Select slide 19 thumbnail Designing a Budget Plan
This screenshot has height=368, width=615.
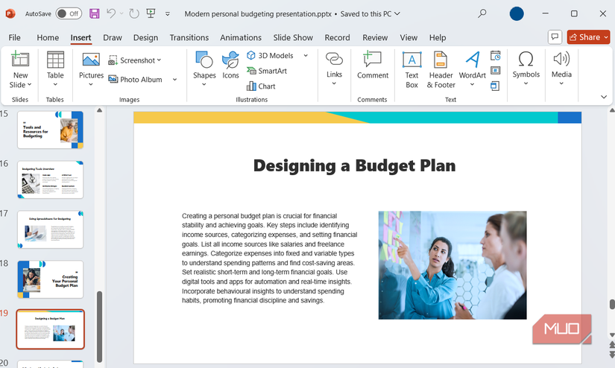tap(50, 329)
